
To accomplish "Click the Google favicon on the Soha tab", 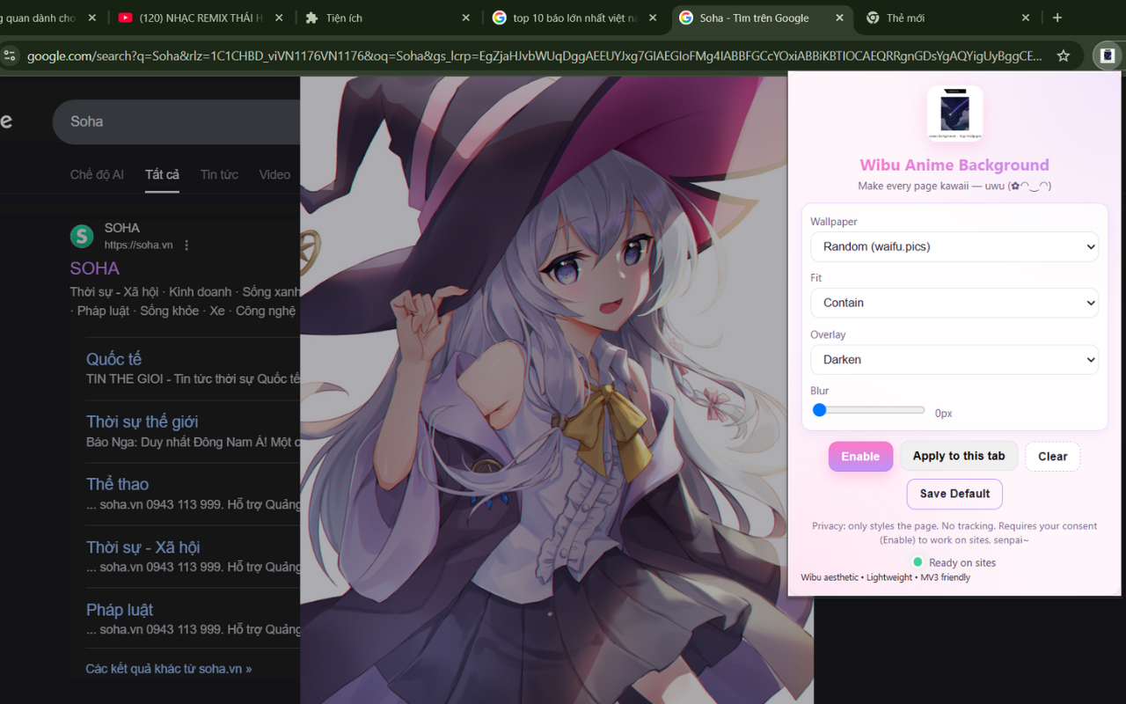I will pyautogui.click(x=685, y=17).
